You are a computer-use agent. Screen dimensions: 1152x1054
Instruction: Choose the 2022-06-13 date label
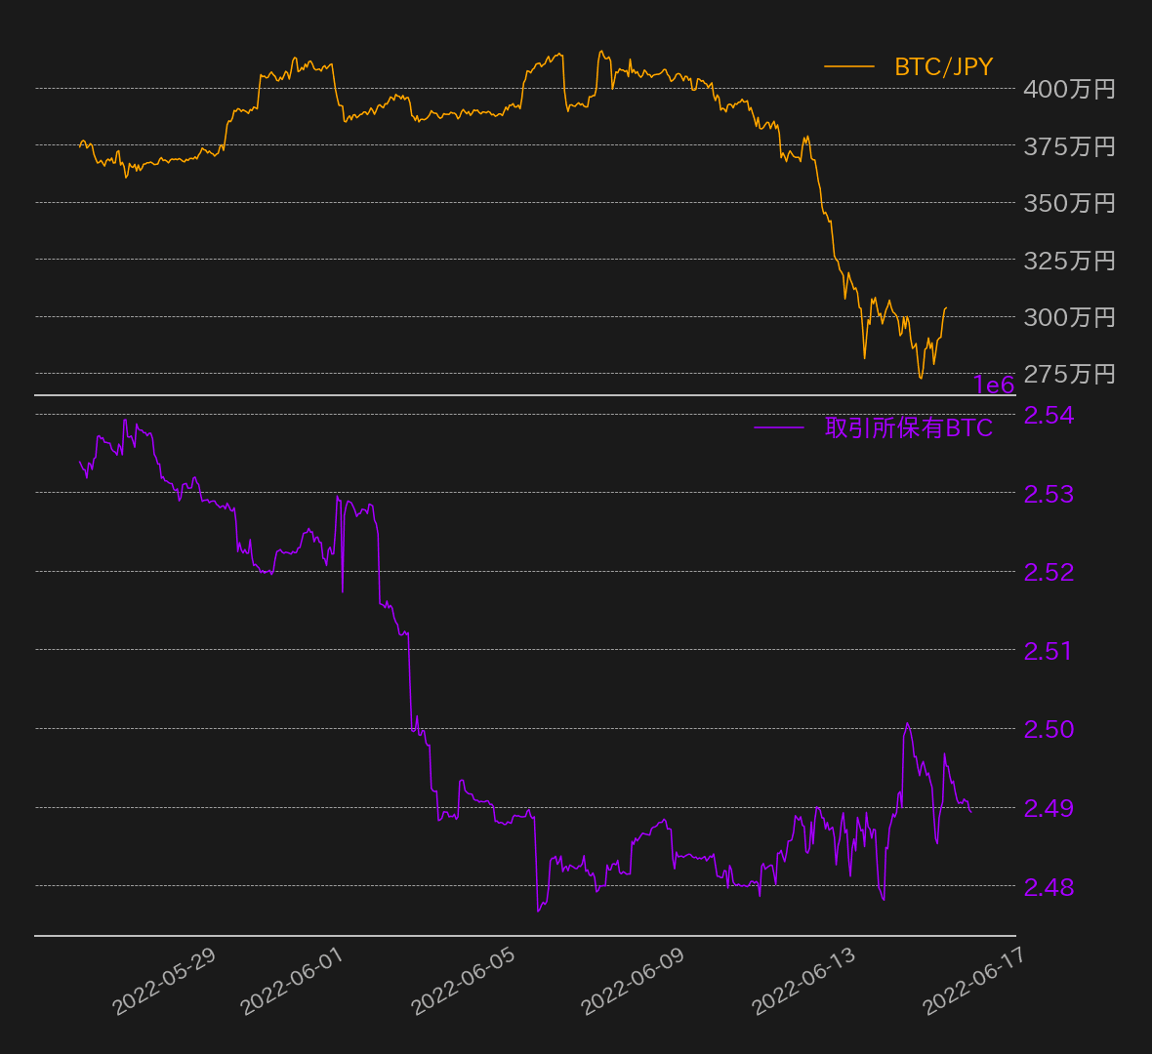[803, 981]
